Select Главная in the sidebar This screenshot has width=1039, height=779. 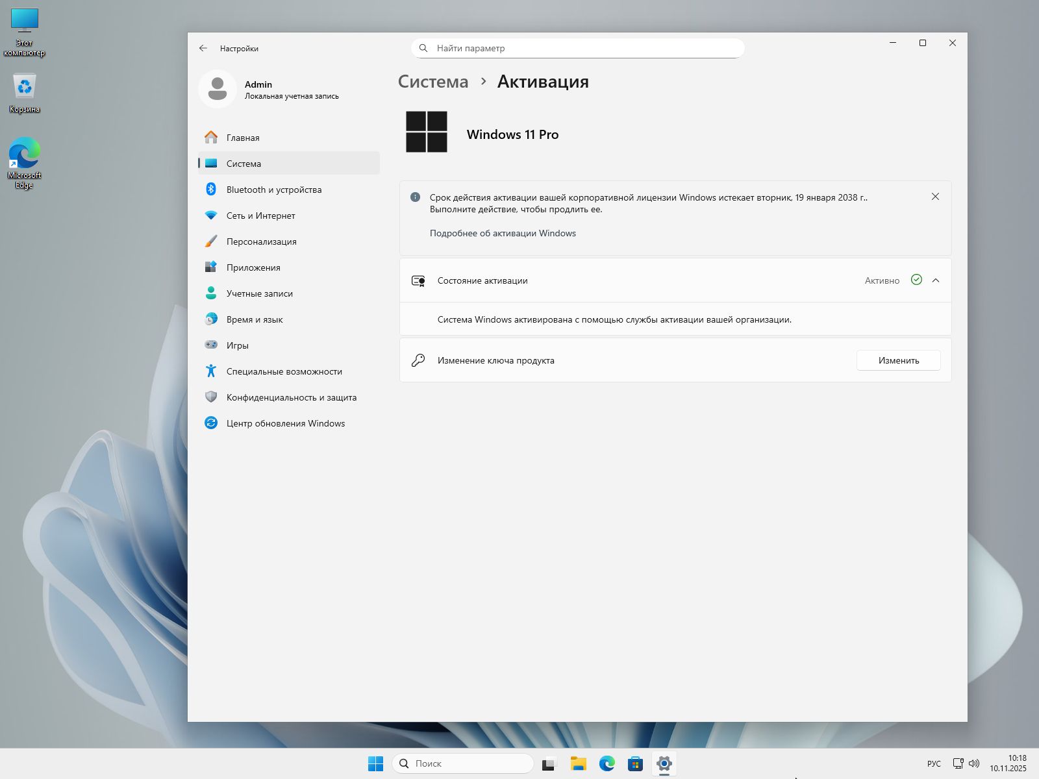click(243, 138)
